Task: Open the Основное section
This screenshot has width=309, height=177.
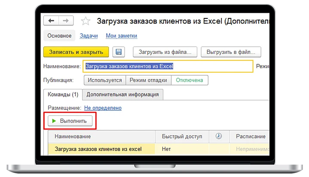Action: [x=59, y=35]
